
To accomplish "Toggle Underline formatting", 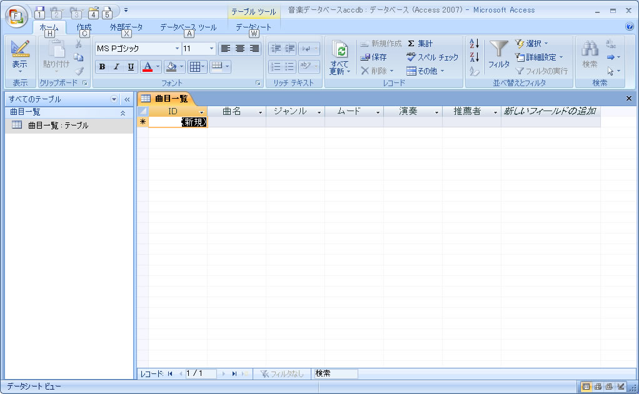I will (x=131, y=67).
